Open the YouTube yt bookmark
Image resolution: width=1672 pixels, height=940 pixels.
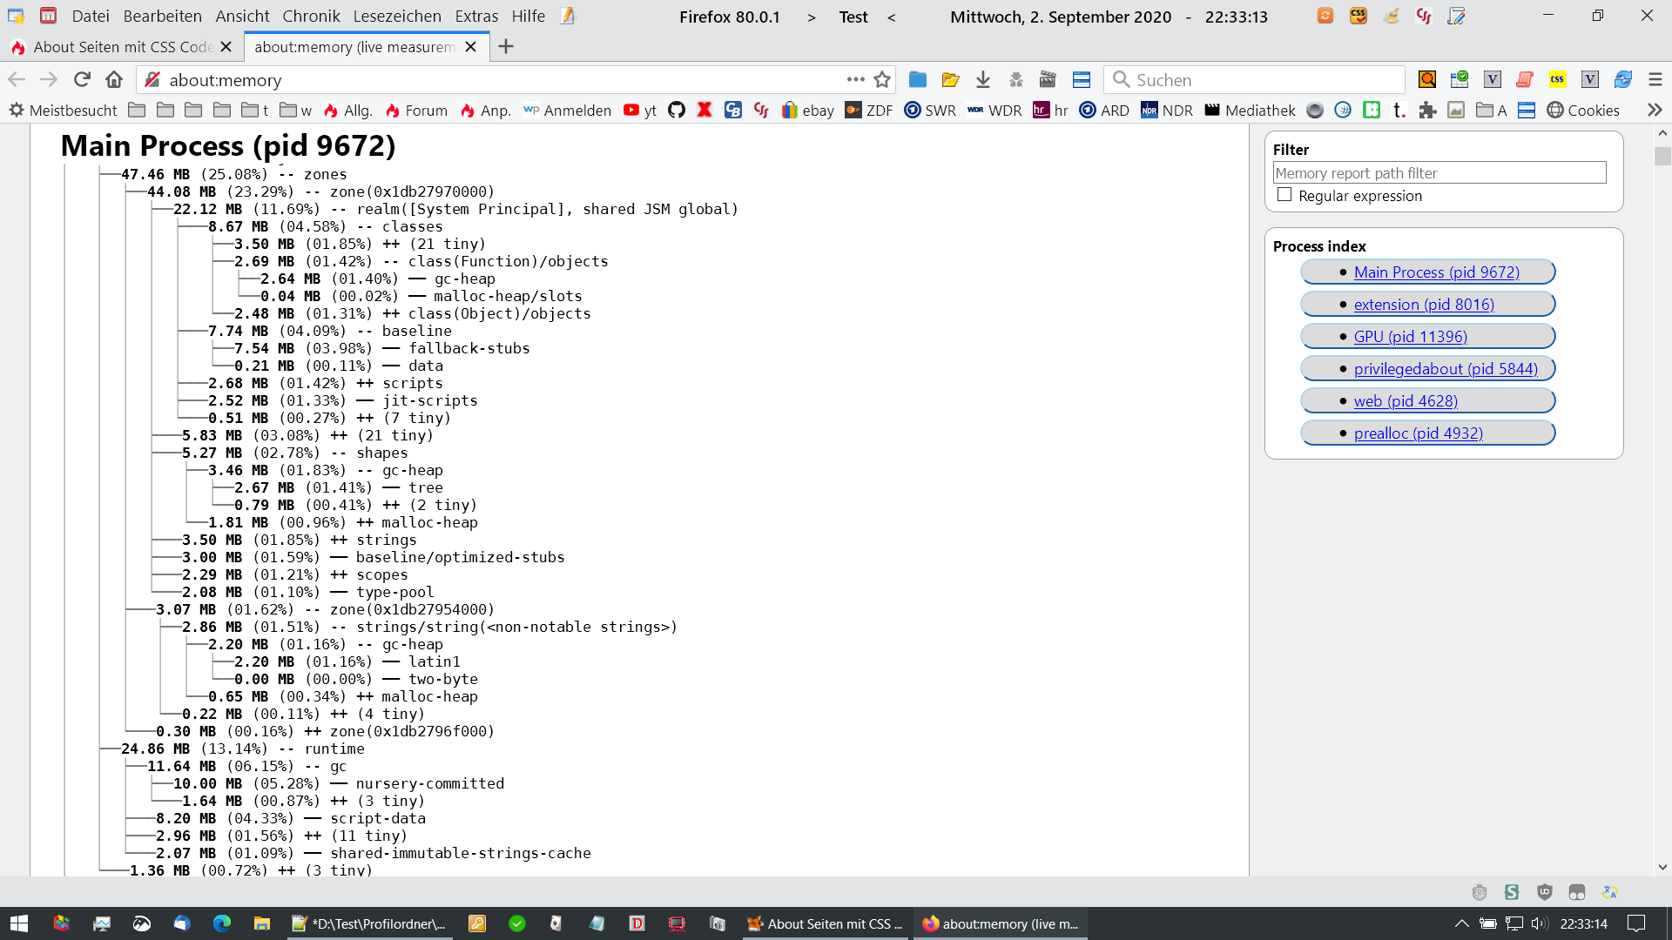[640, 111]
